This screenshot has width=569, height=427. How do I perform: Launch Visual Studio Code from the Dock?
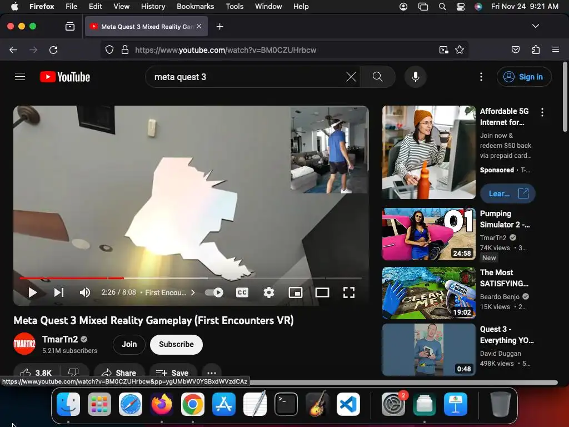[348, 404]
